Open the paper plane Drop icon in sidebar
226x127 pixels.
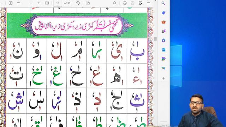point(163,68)
